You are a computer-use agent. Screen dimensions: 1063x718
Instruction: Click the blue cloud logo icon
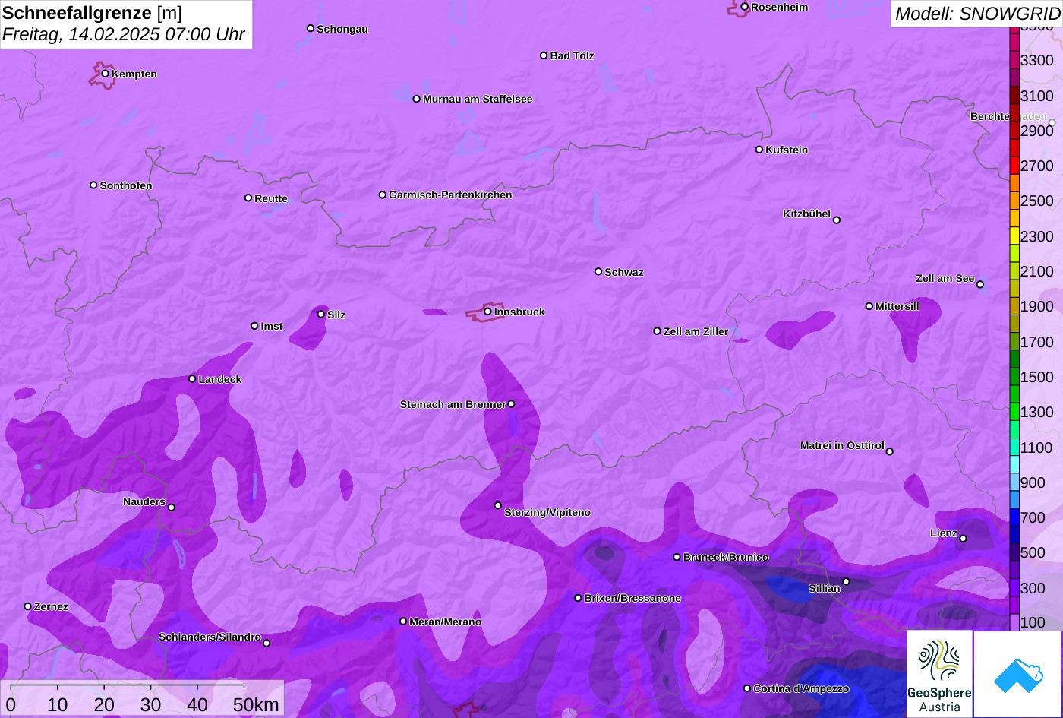(x=1018, y=674)
